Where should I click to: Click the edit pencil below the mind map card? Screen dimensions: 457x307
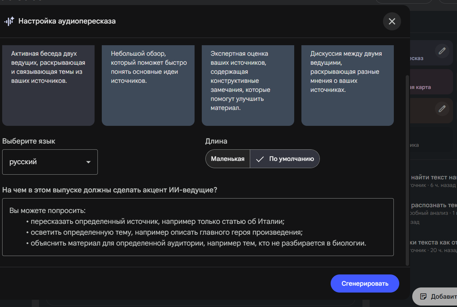click(441, 108)
